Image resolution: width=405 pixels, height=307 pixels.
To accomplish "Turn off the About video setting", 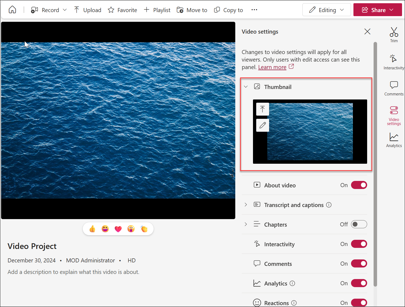I will click(x=359, y=185).
